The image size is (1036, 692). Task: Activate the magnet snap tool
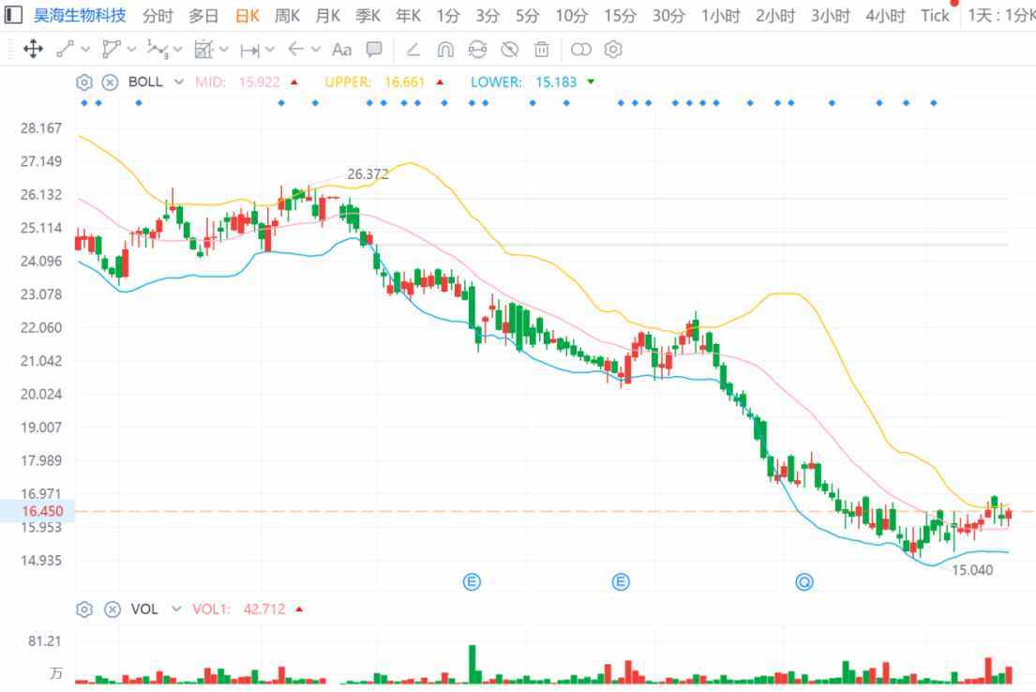(445, 49)
